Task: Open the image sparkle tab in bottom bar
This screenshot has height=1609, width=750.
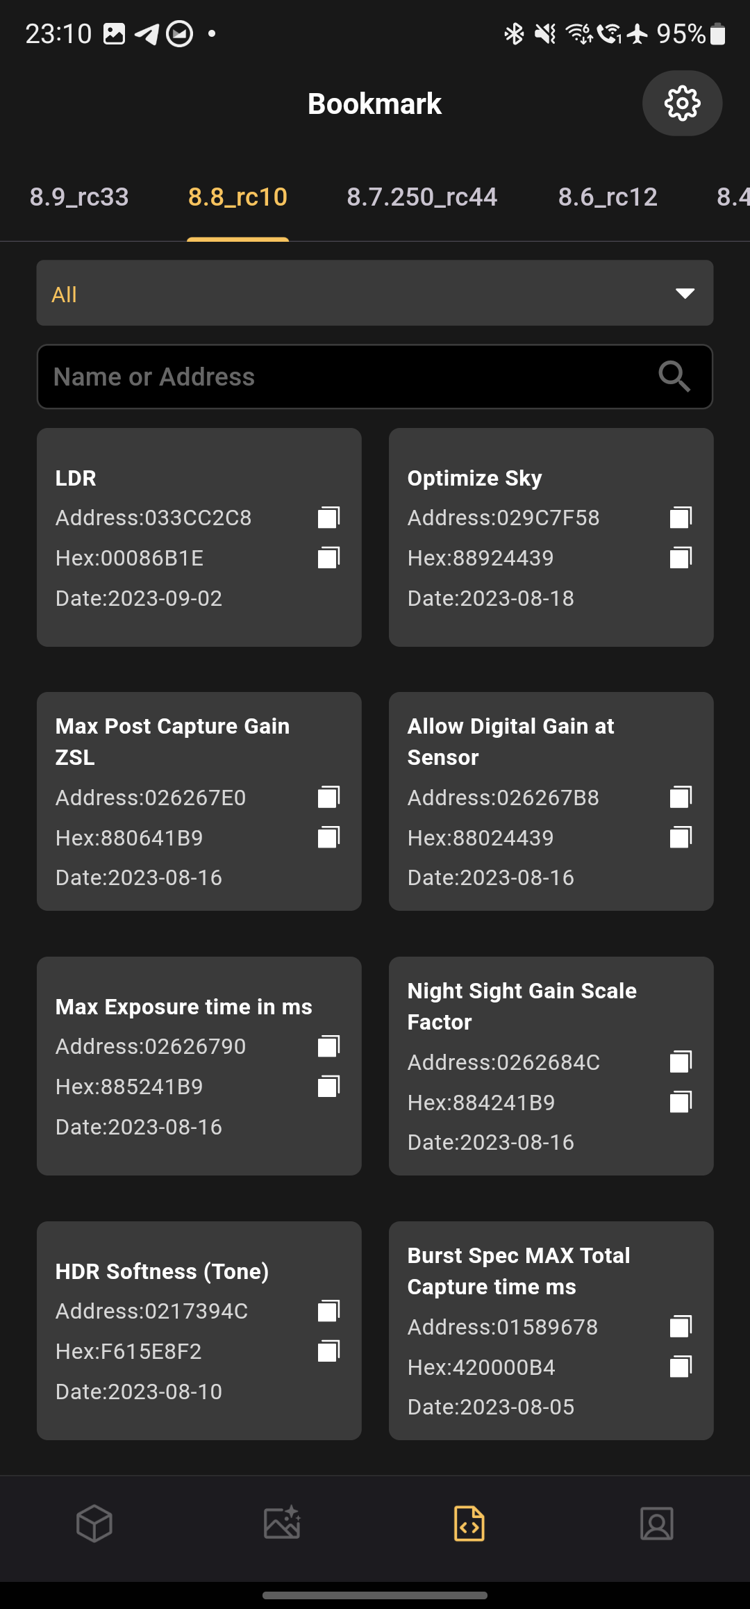Action: (282, 1524)
